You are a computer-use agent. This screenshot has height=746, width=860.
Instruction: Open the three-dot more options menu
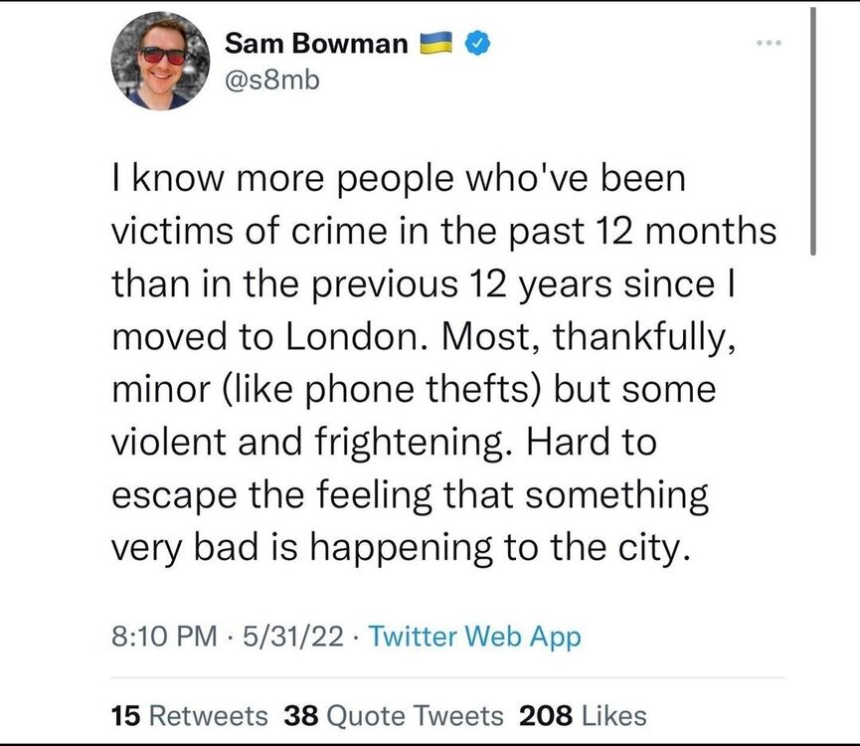point(769,44)
